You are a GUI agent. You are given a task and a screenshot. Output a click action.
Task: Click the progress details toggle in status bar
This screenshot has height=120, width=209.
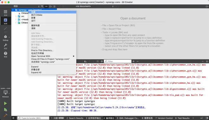tap(202, 118)
